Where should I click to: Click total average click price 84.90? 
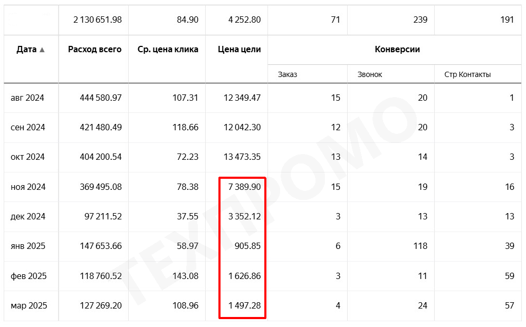pyautogui.click(x=187, y=20)
